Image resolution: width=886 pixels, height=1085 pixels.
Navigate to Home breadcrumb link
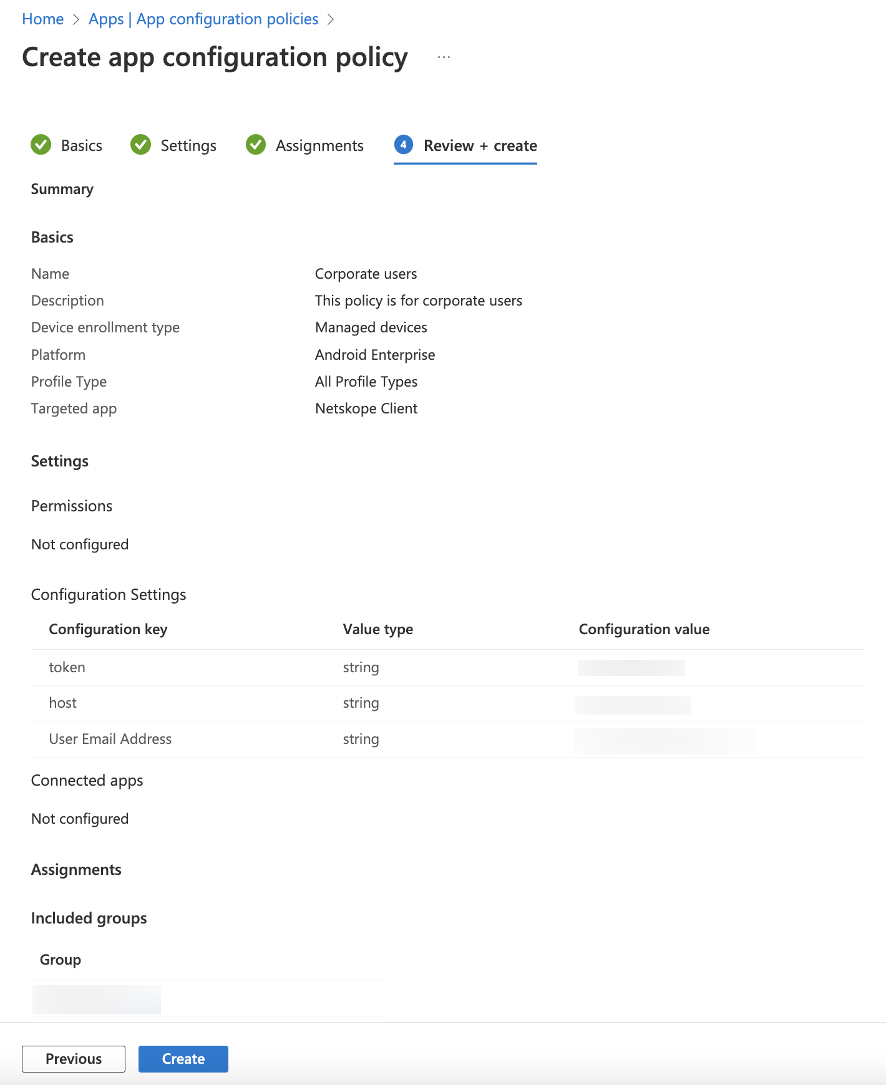43,19
